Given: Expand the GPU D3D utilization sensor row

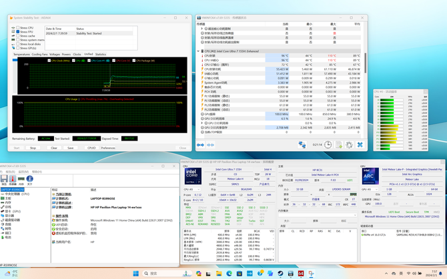Looking at the screenshot, I should (202, 123).
